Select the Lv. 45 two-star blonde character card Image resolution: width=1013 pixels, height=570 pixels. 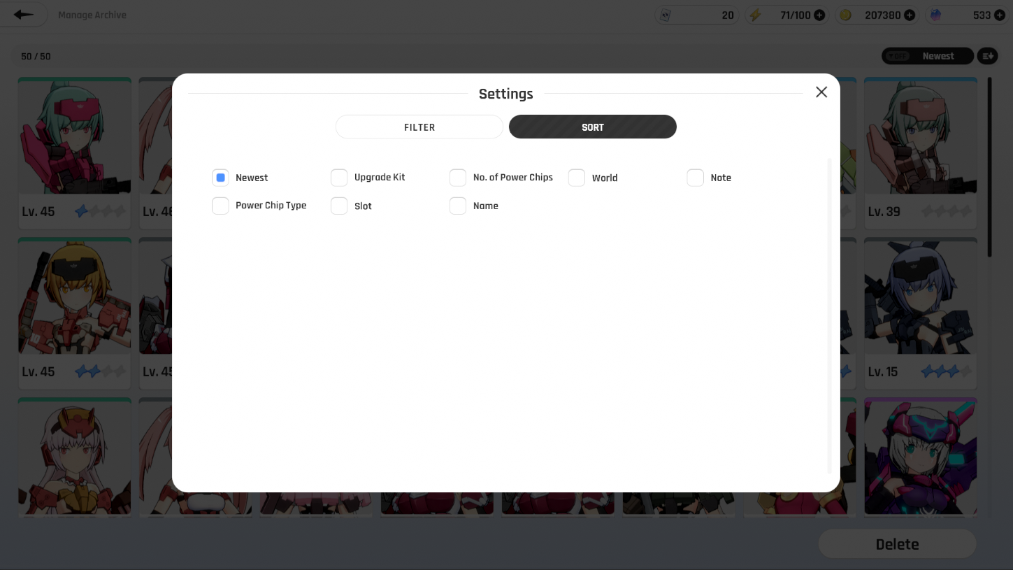tap(75, 313)
